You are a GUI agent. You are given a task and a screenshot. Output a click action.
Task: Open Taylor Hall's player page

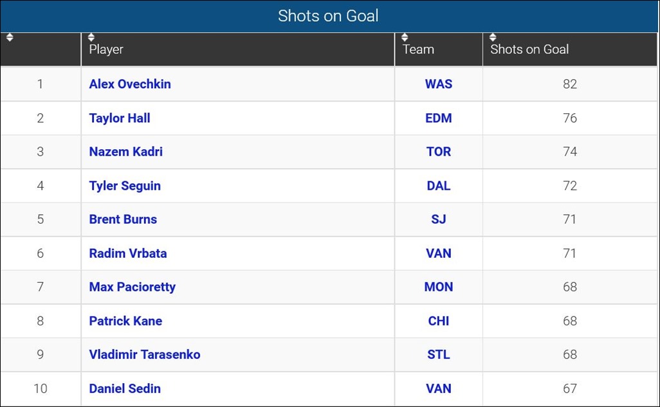119,118
